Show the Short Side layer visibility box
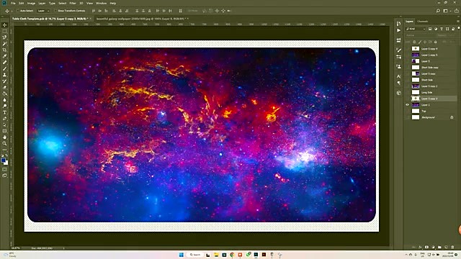 tap(407, 80)
